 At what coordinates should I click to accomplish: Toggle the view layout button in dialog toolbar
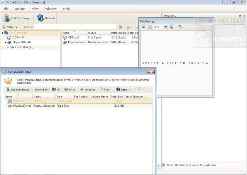[139, 89]
